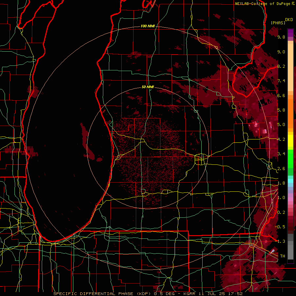Screen dimensions: 296x296
Task: Click the 50 NMI range ring label
Action: point(148,87)
